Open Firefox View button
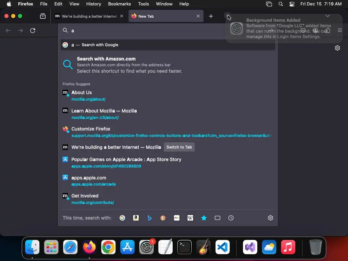The width and height of the screenshot is (348, 261). pos(43,16)
